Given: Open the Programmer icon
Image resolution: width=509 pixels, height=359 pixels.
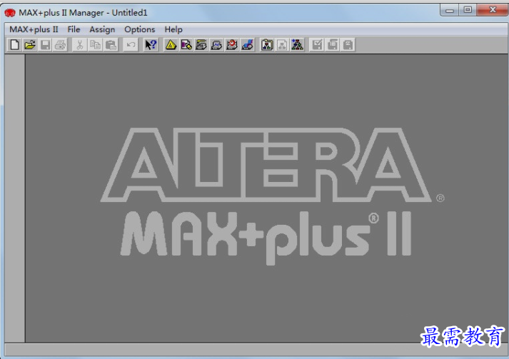Looking at the screenshot, I should (x=247, y=45).
